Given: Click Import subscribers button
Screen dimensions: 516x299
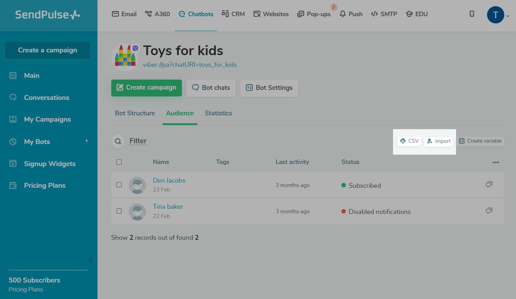Looking at the screenshot, I should pos(438,141).
